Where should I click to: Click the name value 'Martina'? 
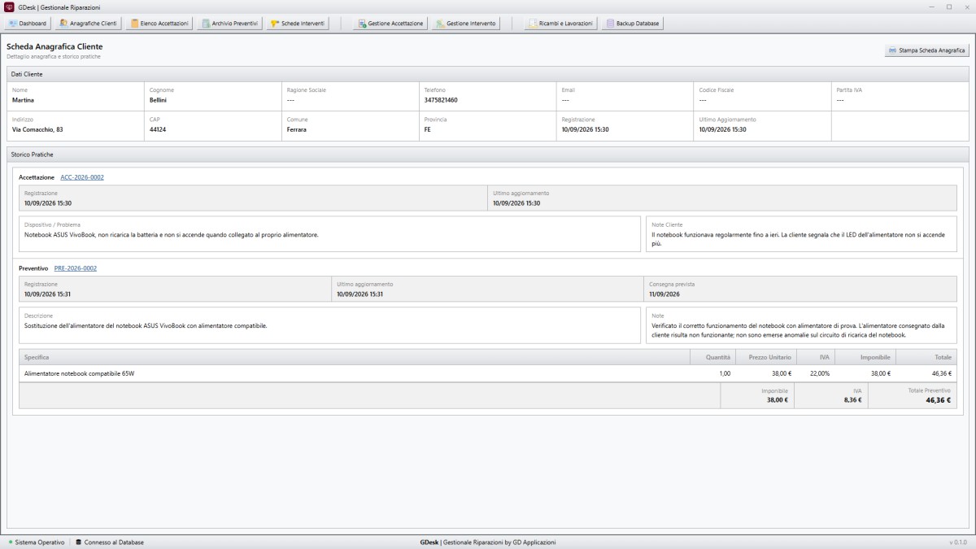point(23,100)
